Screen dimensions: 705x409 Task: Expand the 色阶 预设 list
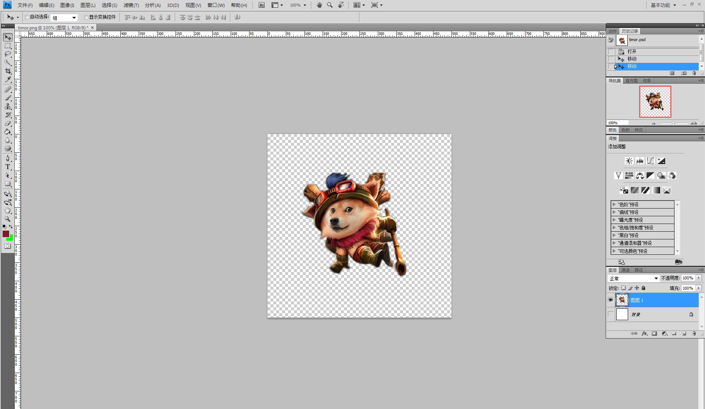pos(614,204)
